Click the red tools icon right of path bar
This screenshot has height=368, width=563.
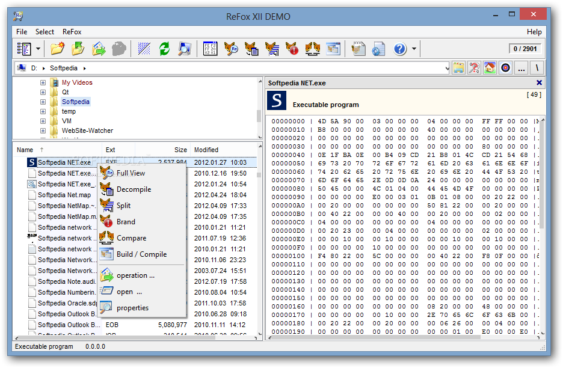pyautogui.click(x=474, y=68)
